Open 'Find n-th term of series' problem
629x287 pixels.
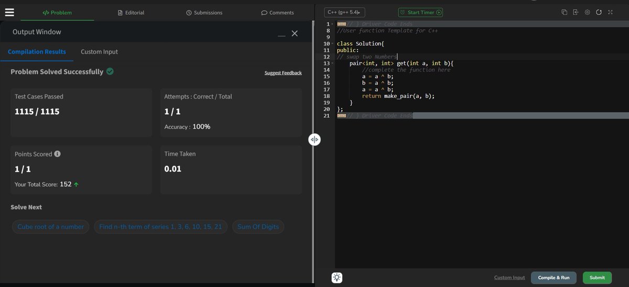coord(160,227)
